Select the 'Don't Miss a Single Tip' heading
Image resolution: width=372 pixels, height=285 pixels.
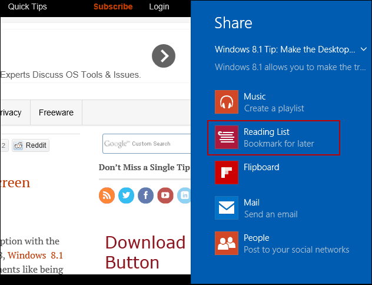(144, 167)
